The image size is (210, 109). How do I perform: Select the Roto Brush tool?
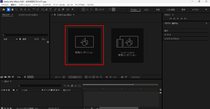(x=68, y=10)
